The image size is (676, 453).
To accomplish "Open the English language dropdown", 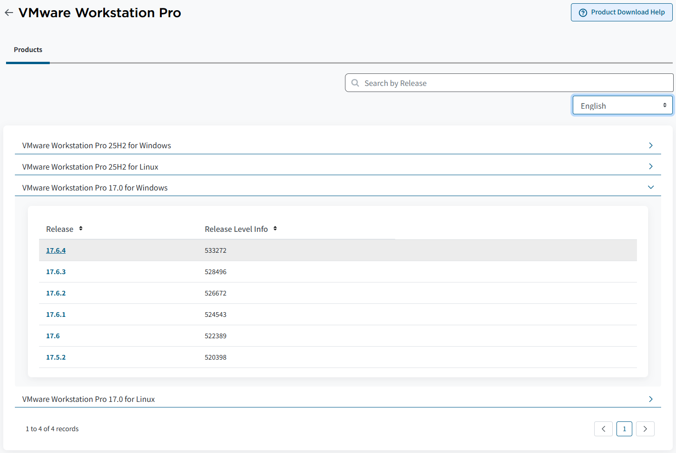I will [x=623, y=105].
